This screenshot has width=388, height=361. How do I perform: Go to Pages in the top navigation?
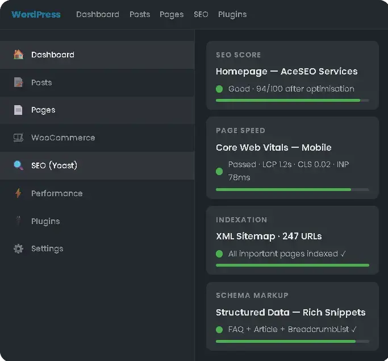coord(172,14)
